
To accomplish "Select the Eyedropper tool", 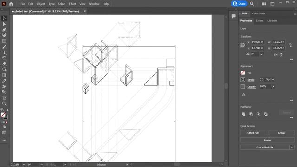I will [x=4, y=81].
